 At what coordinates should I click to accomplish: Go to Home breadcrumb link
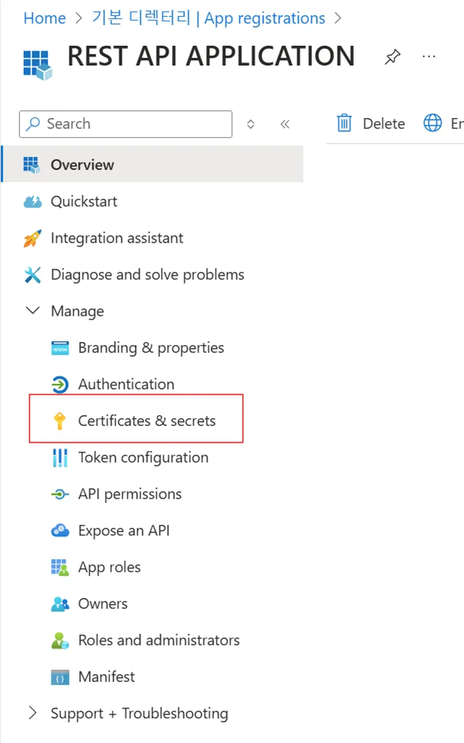(x=45, y=18)
